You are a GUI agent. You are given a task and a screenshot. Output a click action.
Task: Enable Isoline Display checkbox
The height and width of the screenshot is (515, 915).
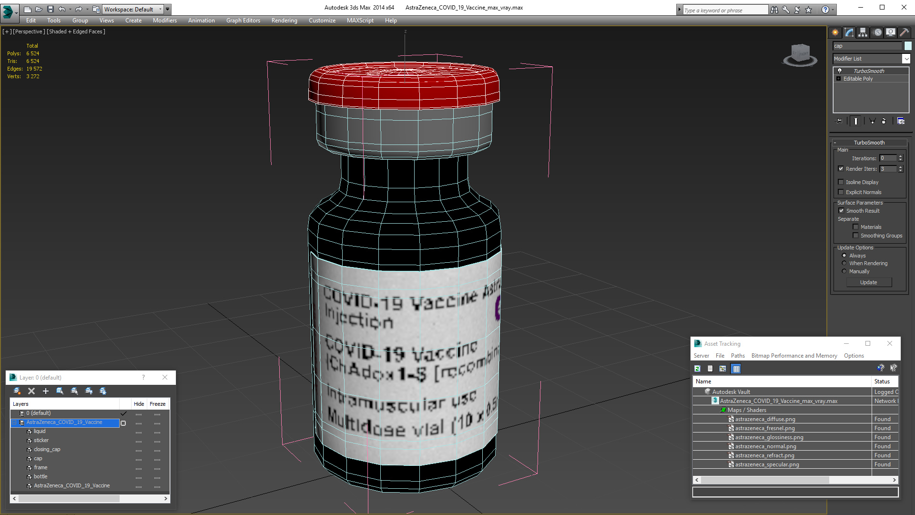[x=841, y=182]
